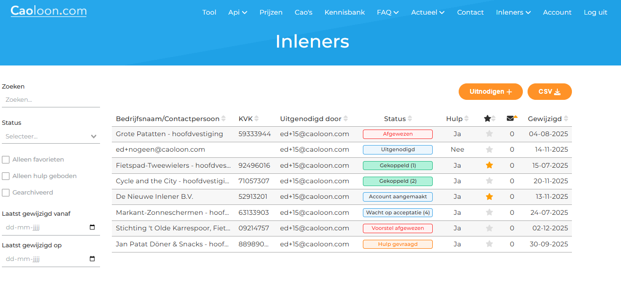Expand the Actueel navigation dropdown
This screenshot has height=293, width=621.
pyautogui.click(x=428, y=12)
